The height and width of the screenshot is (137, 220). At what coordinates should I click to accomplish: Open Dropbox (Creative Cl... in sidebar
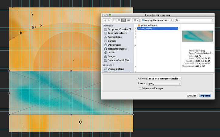coord(118,29)
